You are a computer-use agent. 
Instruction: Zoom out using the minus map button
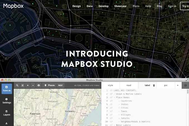point(33,86)
